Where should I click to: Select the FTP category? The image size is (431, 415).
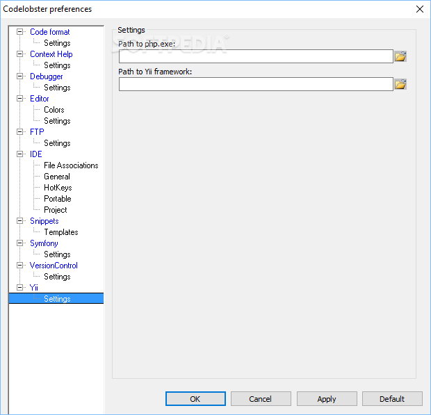(37, 132)
